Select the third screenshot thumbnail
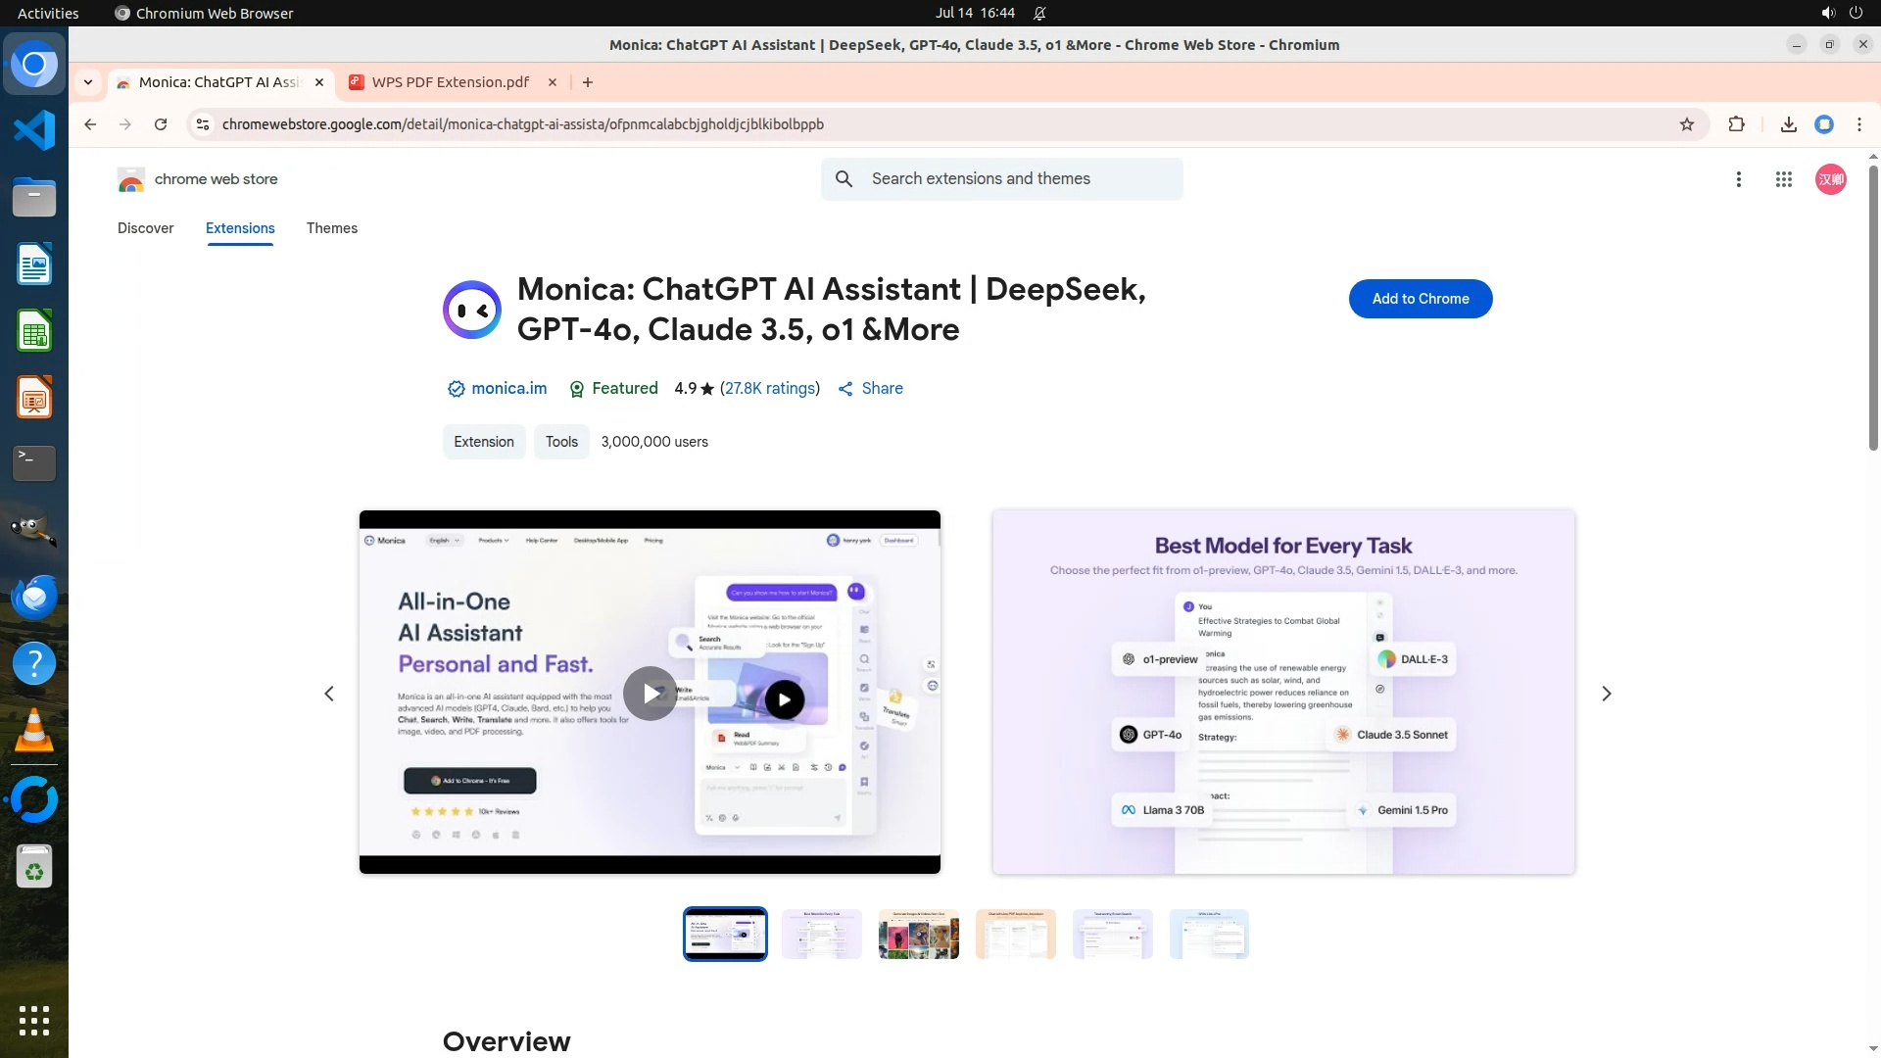Screen dimensions: 1881x1058 click(x=918, y=935)
